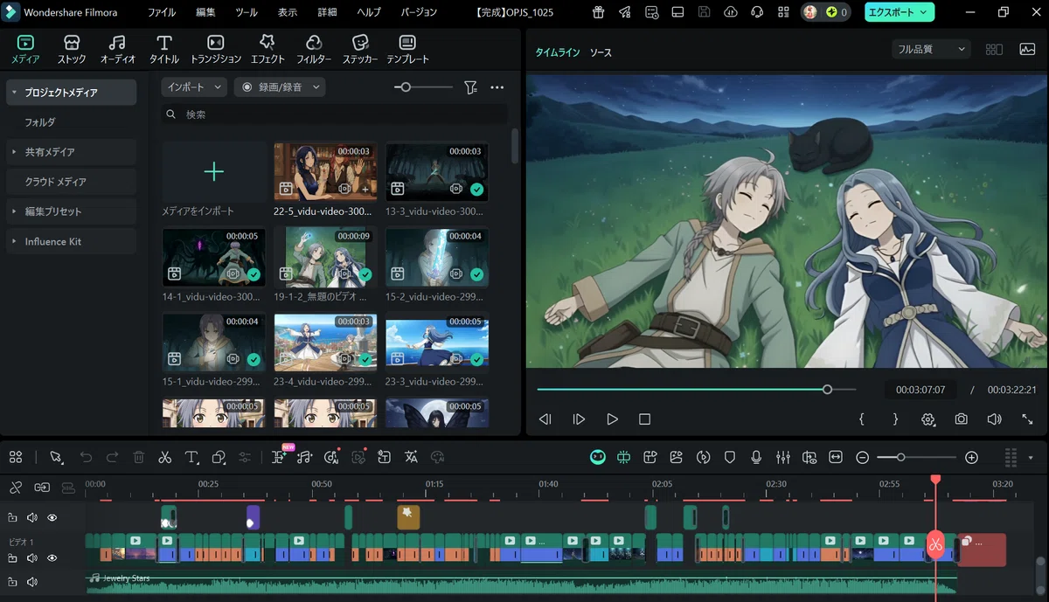Image resolution: width=1049 pixels, height=602 pixels.
Task: Click the delete trash icon
Action: [x=138, y=457]
